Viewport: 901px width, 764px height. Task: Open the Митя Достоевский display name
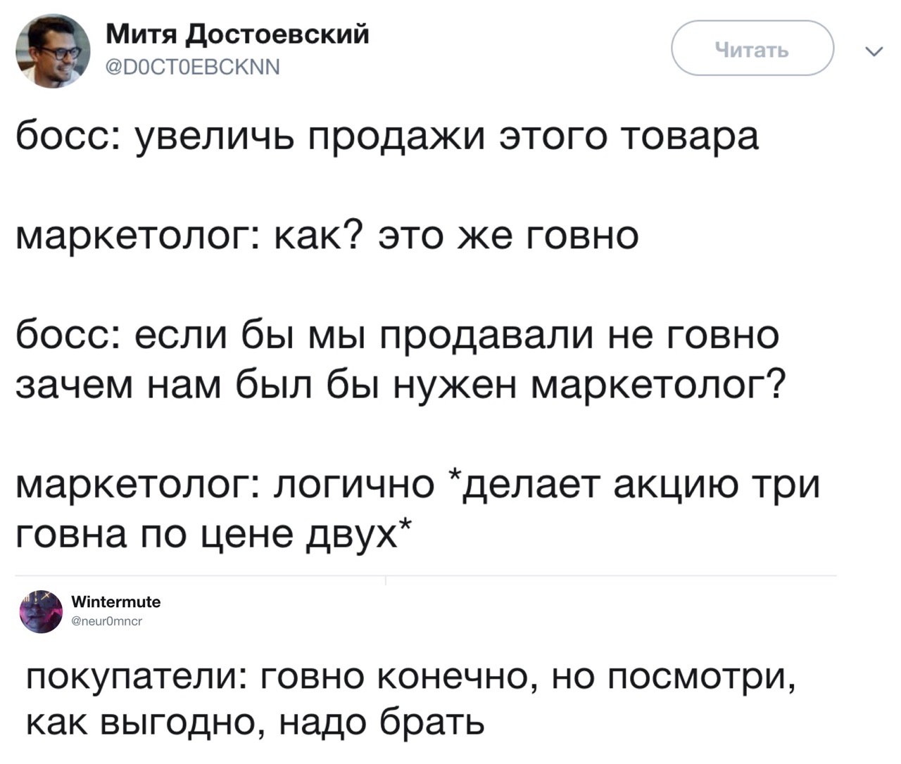point(238,34)
